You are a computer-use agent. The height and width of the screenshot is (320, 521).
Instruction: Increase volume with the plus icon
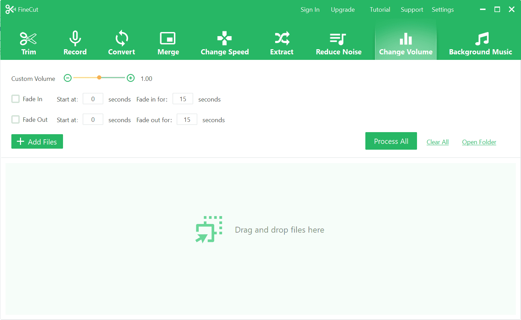tap(131, 78)
